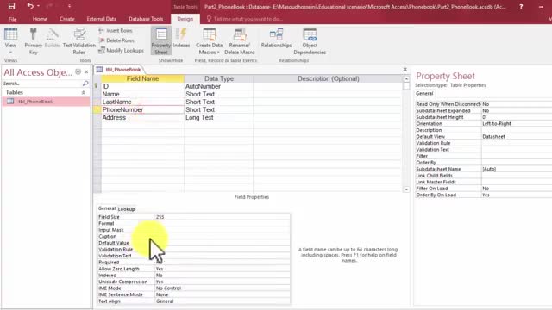Click the Filter On Load value
The height and width of the screenshot is (310, 552).
tap(517, 189)
